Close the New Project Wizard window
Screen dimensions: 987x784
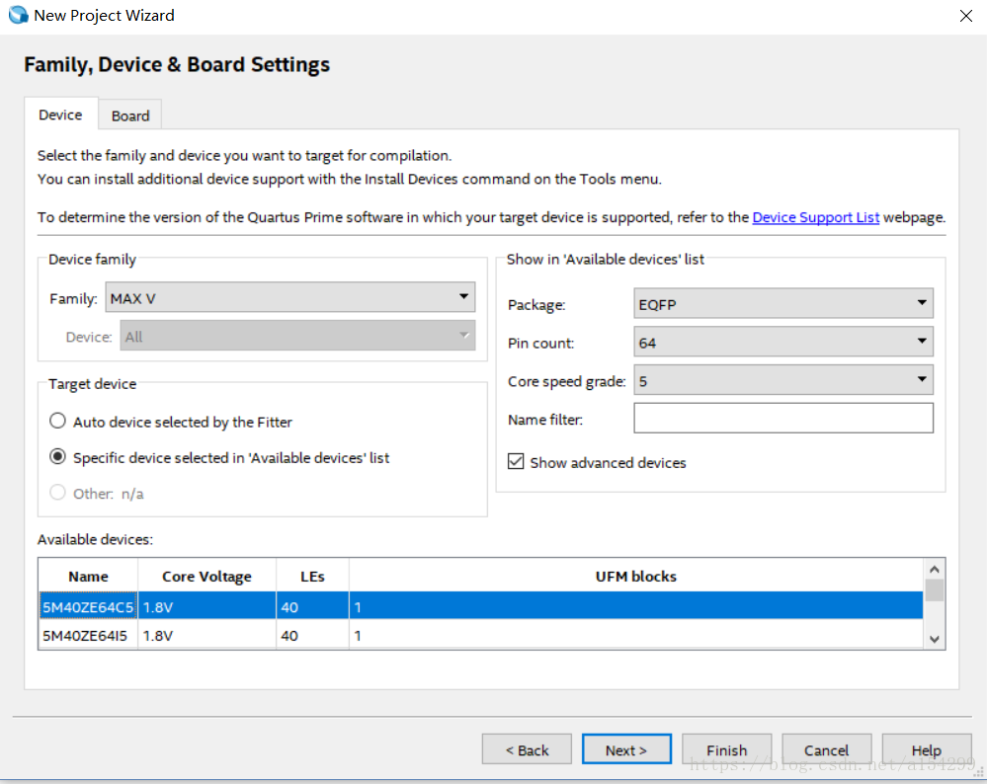965,16
